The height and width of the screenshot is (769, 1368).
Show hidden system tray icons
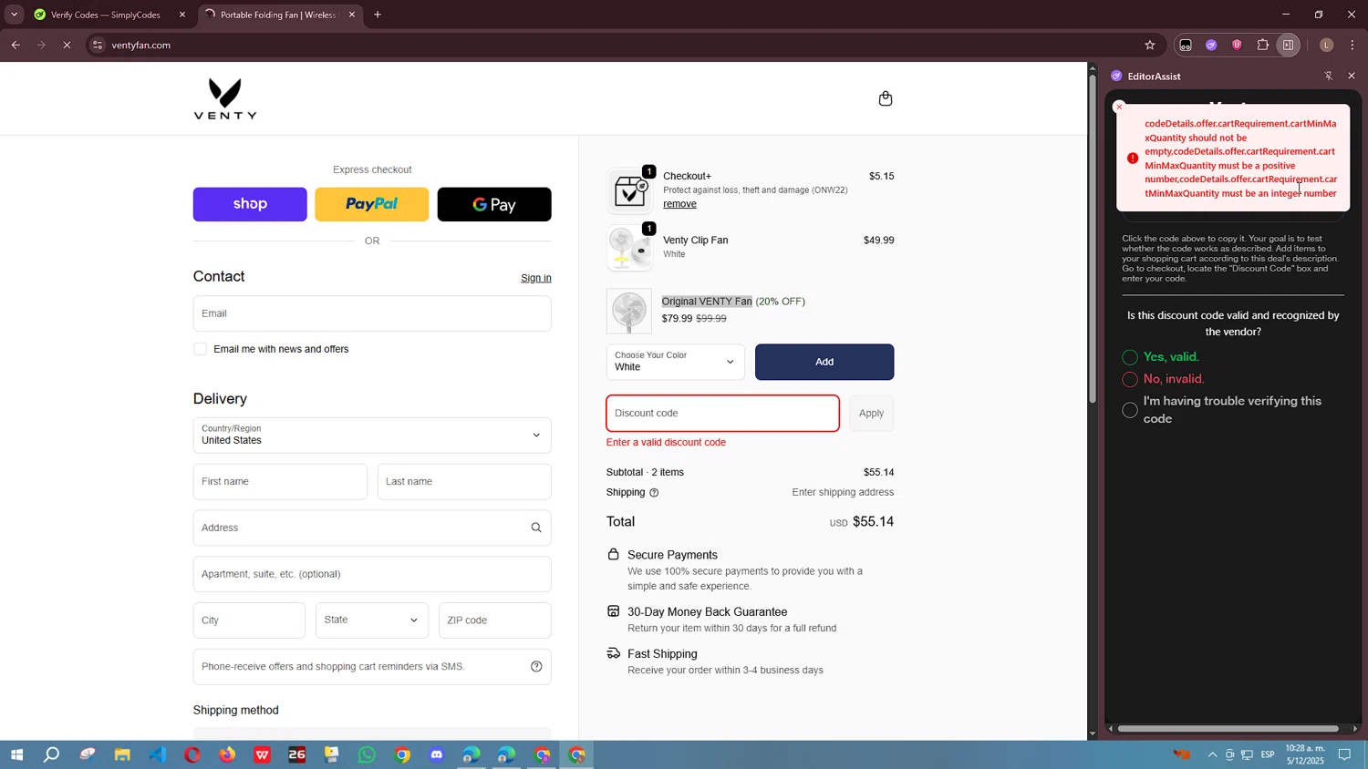[1212, 754]
